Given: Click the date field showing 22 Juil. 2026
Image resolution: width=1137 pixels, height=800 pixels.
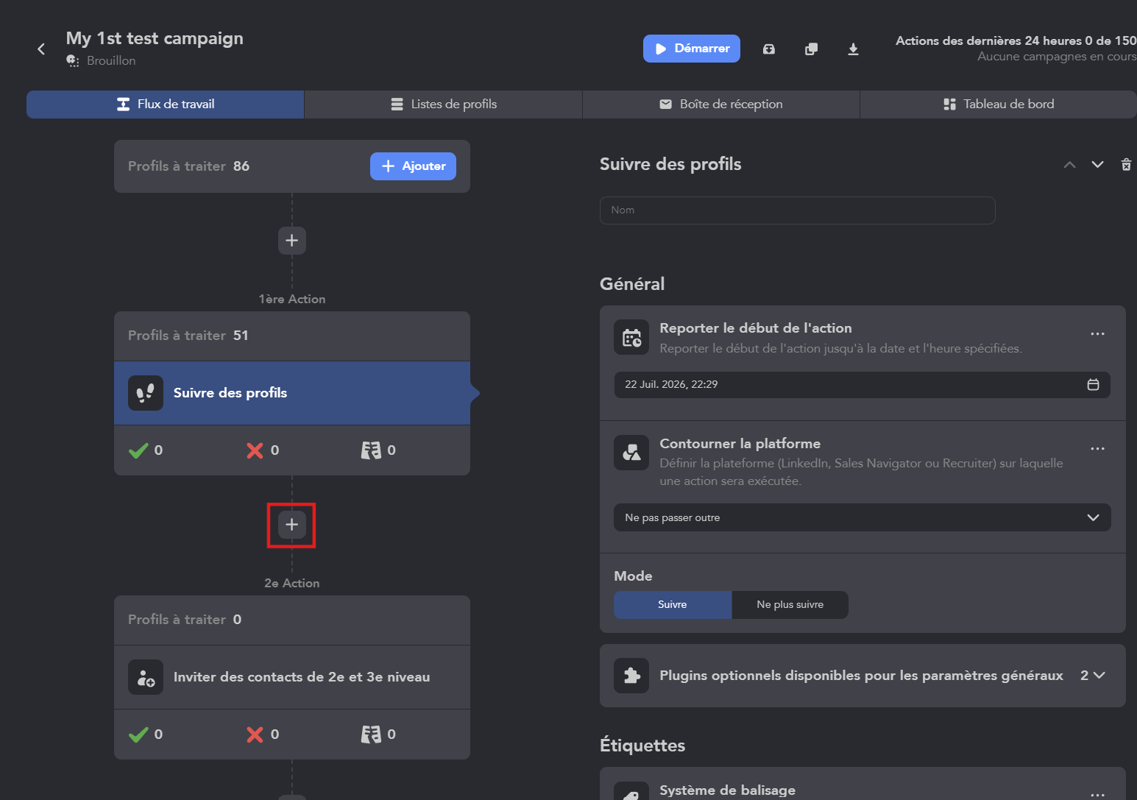Looking at the screenshot, I should 862,385.
